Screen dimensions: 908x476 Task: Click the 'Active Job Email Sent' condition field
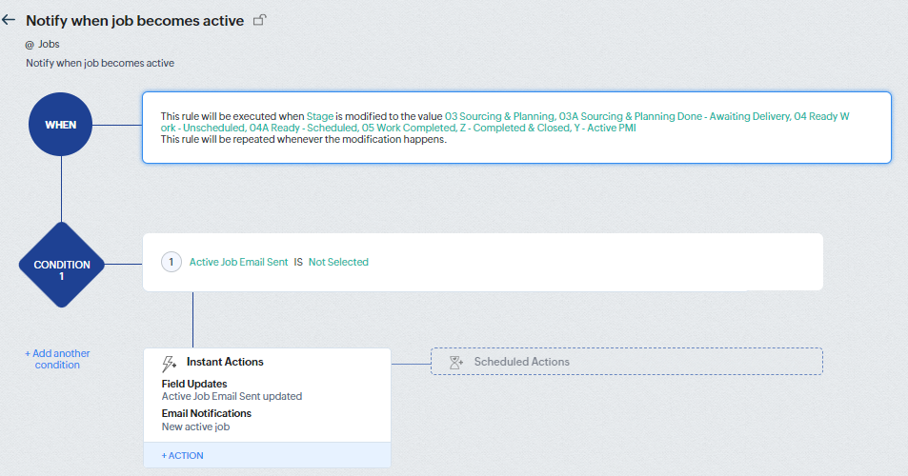pyautogui.click(x=238, y=262)
